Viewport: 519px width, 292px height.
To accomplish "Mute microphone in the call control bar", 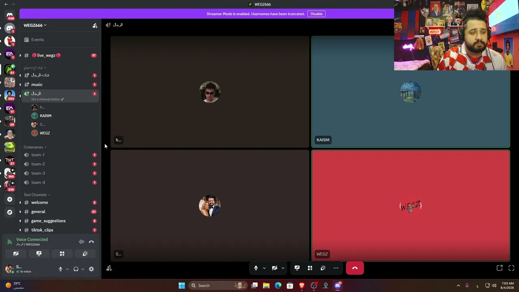I will [256, 268].
